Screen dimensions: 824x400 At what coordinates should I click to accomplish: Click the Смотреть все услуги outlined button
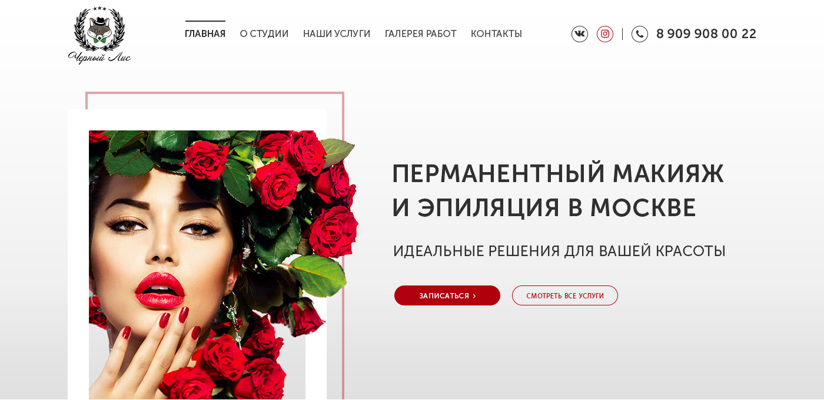coord(565,295)
